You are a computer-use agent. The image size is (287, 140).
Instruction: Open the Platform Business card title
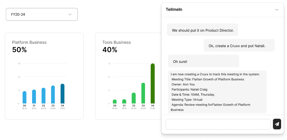(29, 42)
